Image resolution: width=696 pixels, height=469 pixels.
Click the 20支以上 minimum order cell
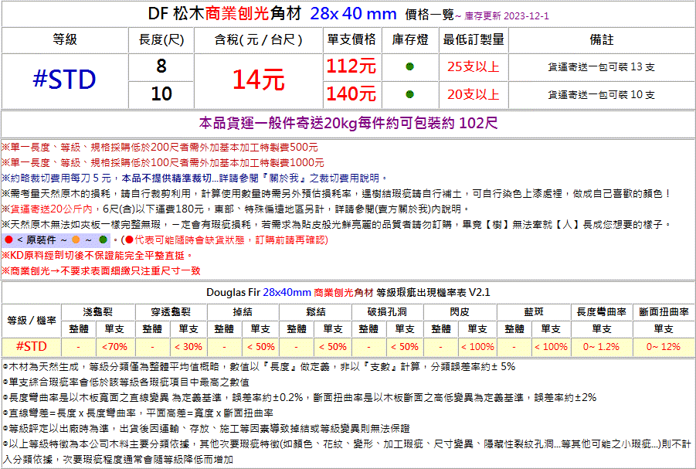pos(474,94)
